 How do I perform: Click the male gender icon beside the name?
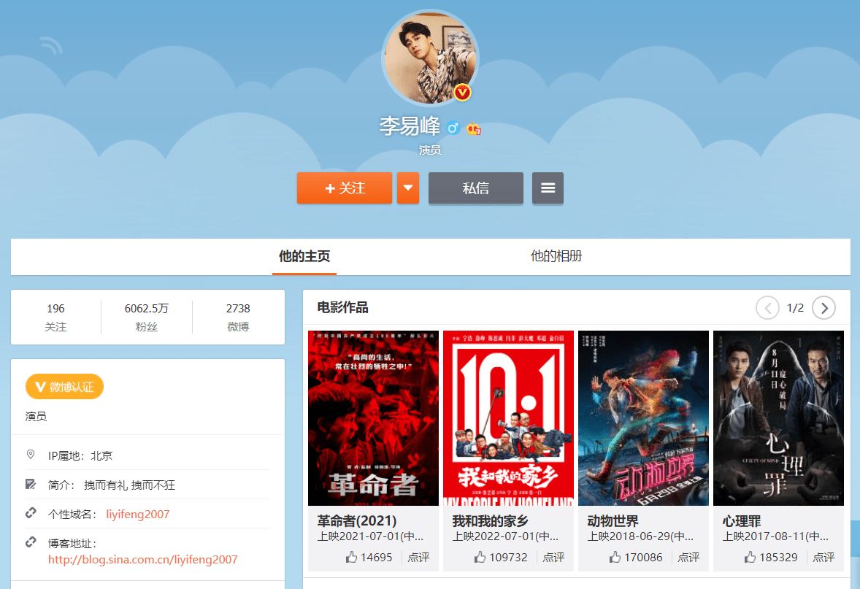[453, 128]
